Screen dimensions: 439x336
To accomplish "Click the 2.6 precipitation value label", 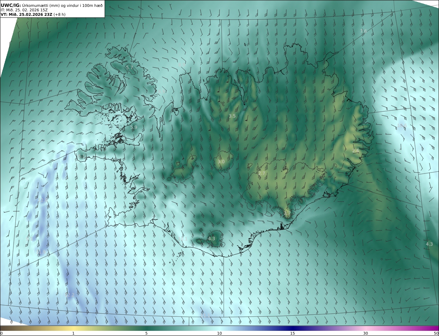I will (356, 150).
